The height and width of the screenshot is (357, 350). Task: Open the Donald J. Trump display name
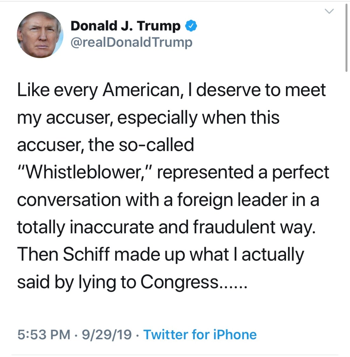(x=125, y=26)
